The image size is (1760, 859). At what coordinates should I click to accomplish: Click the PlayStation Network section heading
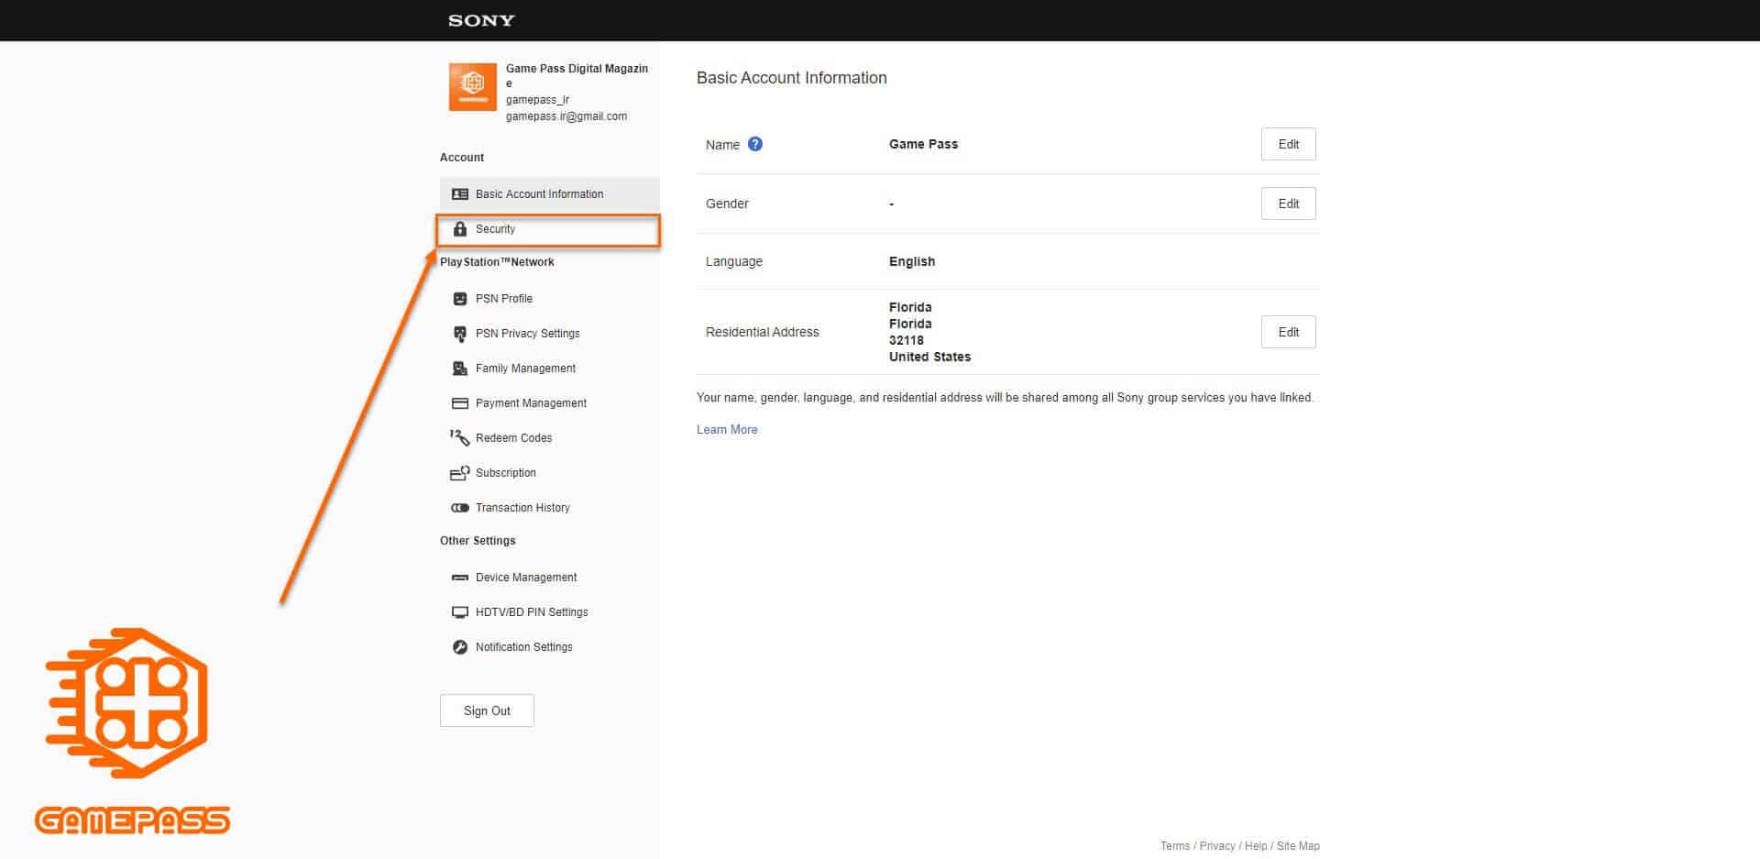[x=497, y=262]
